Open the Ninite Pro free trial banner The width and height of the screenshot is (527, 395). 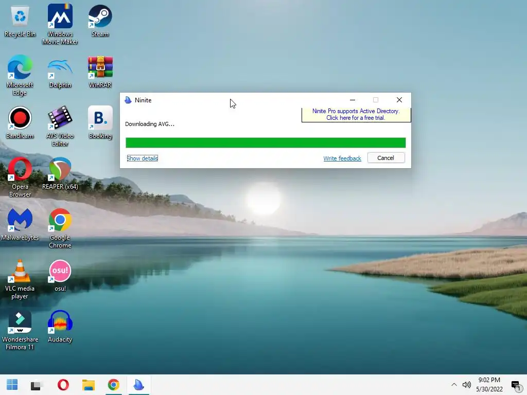click(x=356, y=115)
